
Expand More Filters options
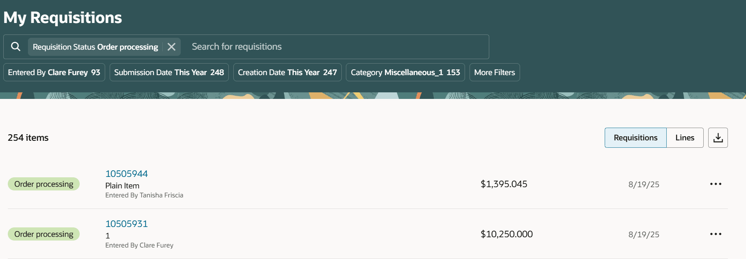pyautogui.click(x=495, y=72)
